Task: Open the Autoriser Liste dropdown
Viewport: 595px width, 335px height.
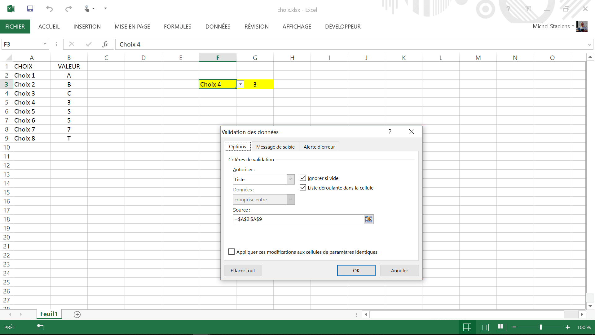Action: (290, 179)
